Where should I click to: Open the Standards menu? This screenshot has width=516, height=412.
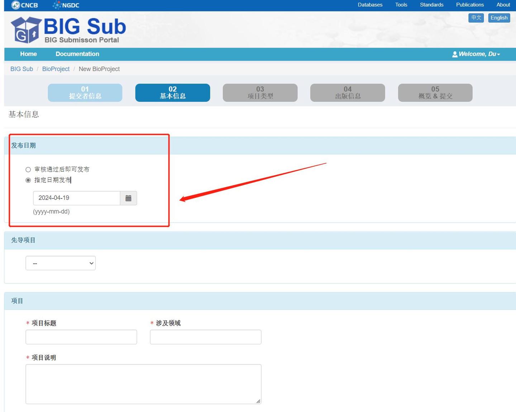(x=432, y=5)
